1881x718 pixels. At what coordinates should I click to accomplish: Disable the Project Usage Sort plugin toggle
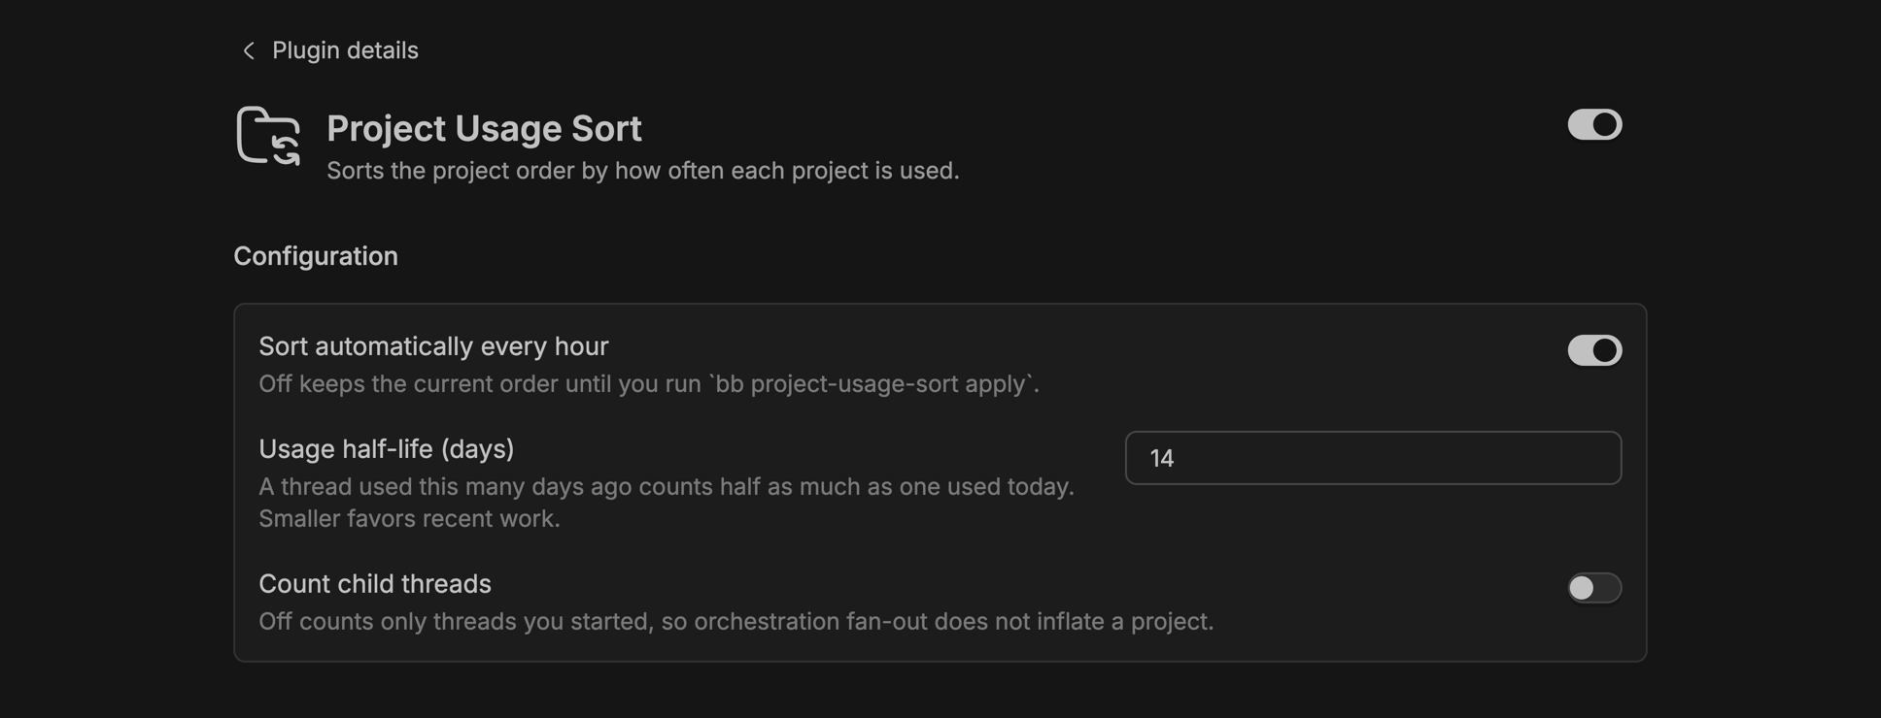tap(1594, 124)
